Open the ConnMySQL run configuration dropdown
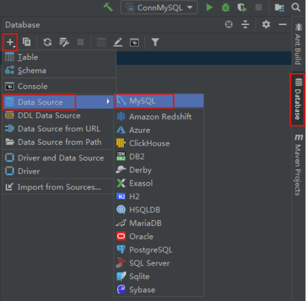The height and width of the screenshot is (301, 306). [x=159, y=8]
